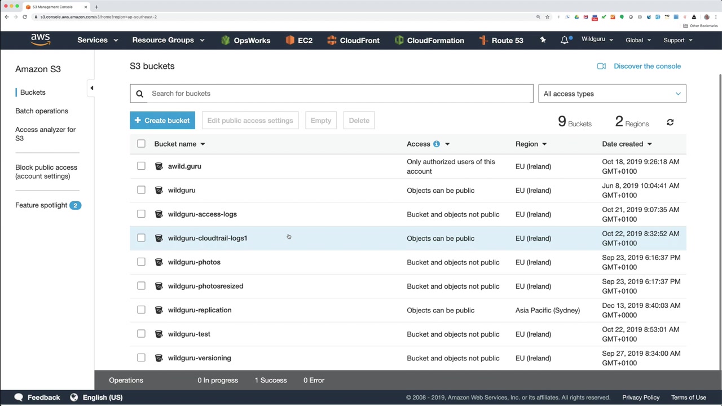The height and width of the screenshot is (406, 722).
Task: Expand the Support dropdown menu
Action: [678, 40]
